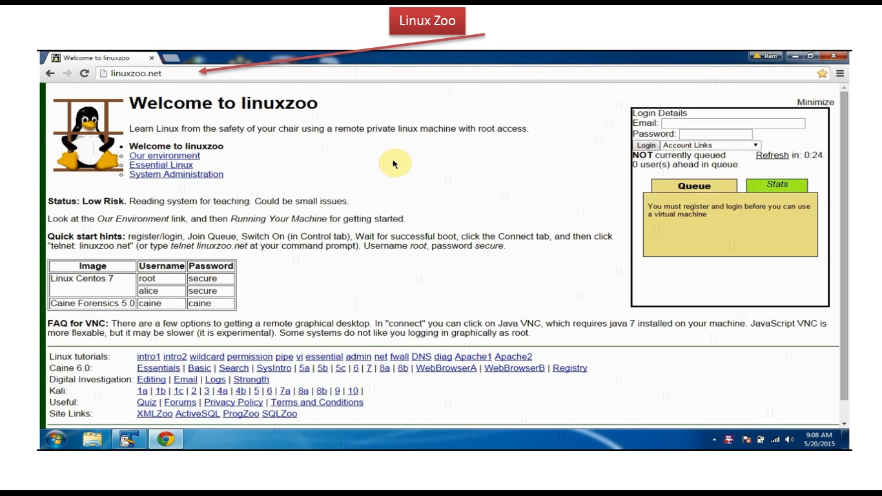Reload the linuxzoo page
The width and height of the screenshot is (882, 496).
(x=84, y=74)
